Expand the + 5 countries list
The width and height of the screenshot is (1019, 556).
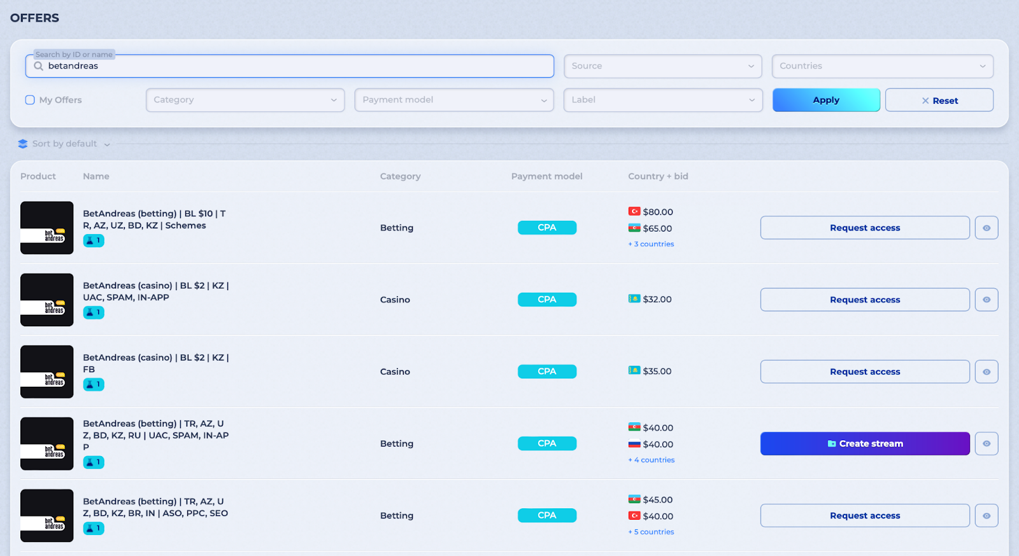pos(651,532)
